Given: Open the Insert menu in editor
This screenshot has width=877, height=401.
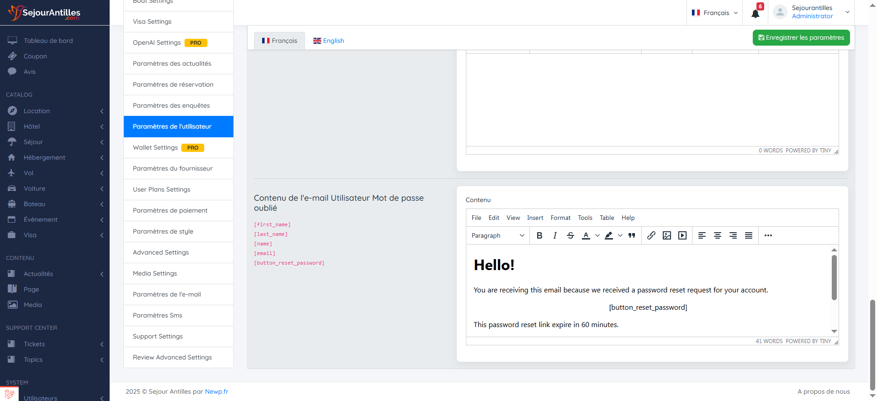Looking at the screenshot, I should [535, 218].
